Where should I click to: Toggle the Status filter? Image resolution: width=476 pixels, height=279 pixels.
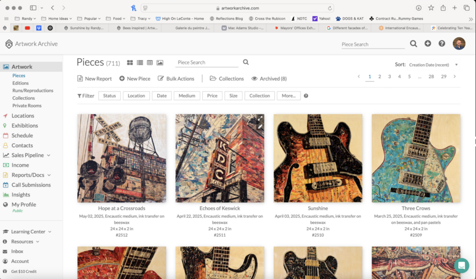point(109,96)
